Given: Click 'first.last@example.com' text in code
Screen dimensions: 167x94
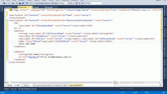Looking at the screenshot, I should tap(54, 57).
